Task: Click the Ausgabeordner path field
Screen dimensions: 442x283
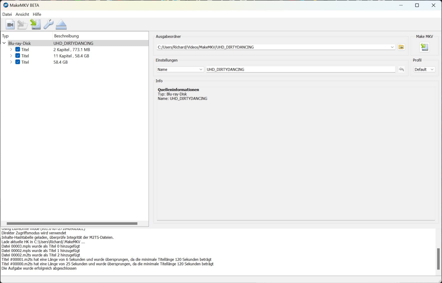Action: coord(276,47)
